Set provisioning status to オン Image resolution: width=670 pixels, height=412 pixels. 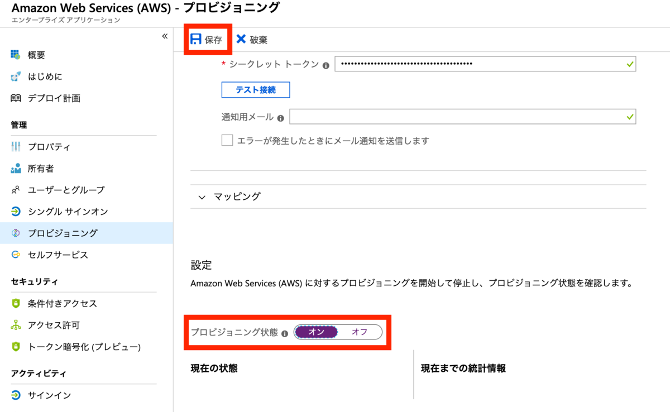click(317, 332)
